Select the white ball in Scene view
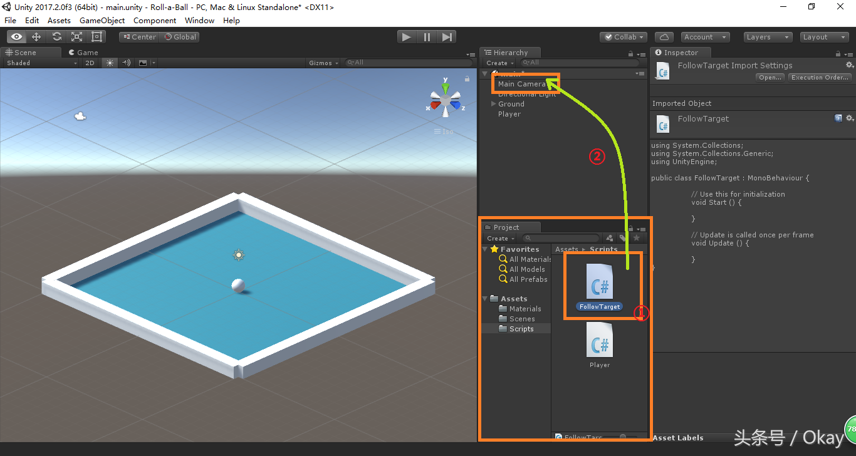 point(238,286)
